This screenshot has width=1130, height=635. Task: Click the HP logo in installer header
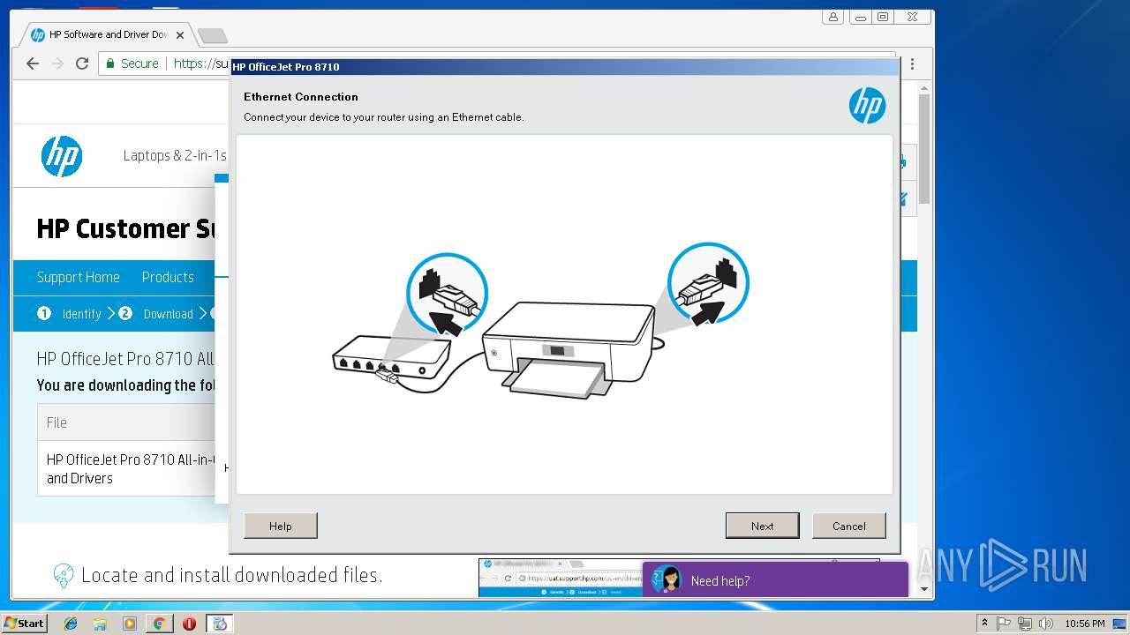pos(867,106)
